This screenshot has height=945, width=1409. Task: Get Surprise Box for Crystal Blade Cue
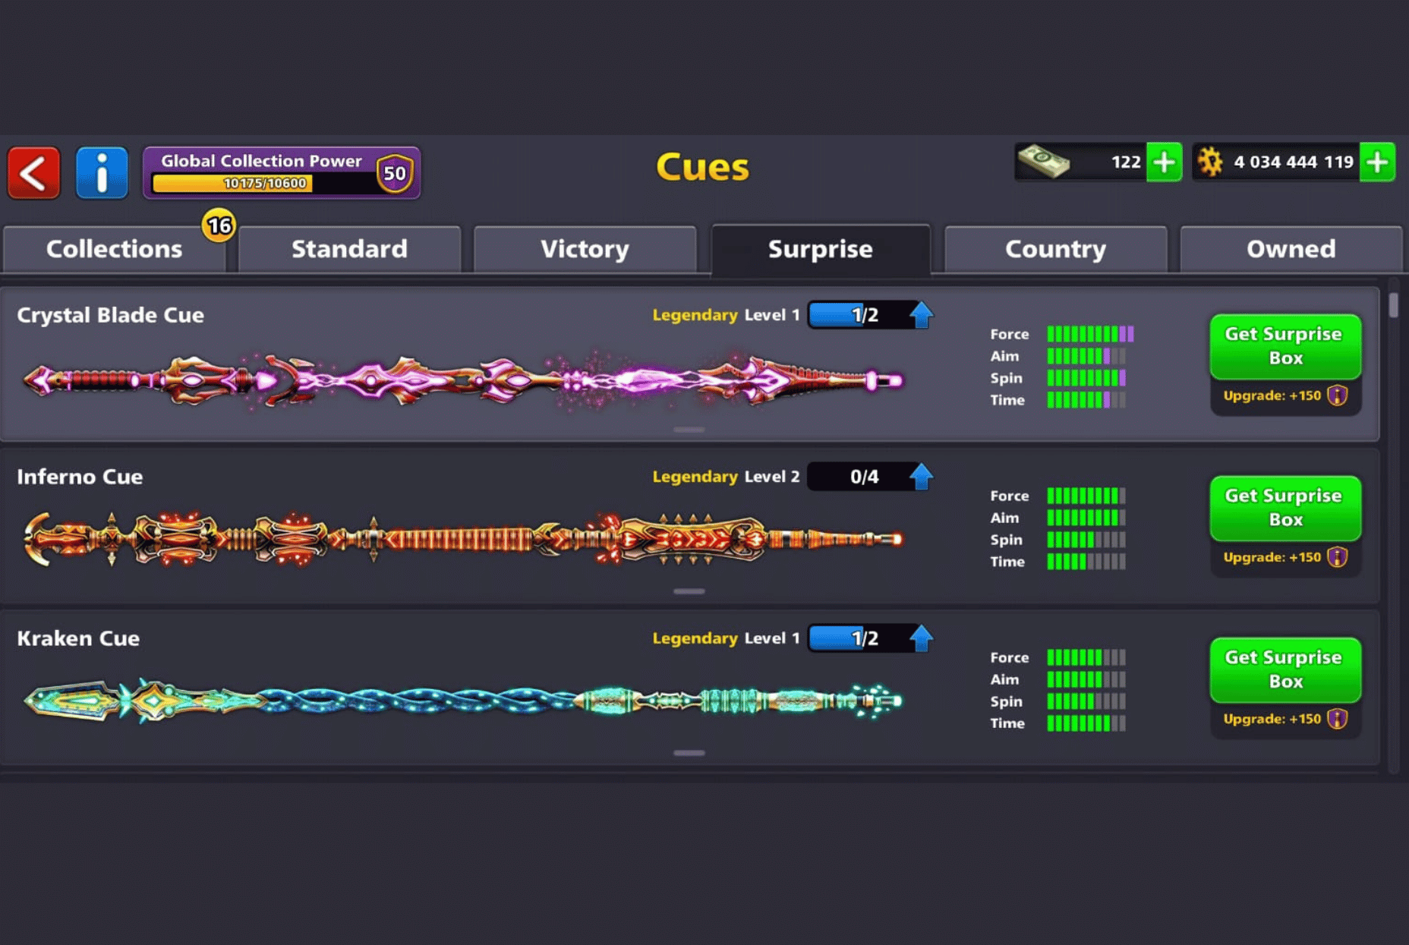(x=1285, y=346)
